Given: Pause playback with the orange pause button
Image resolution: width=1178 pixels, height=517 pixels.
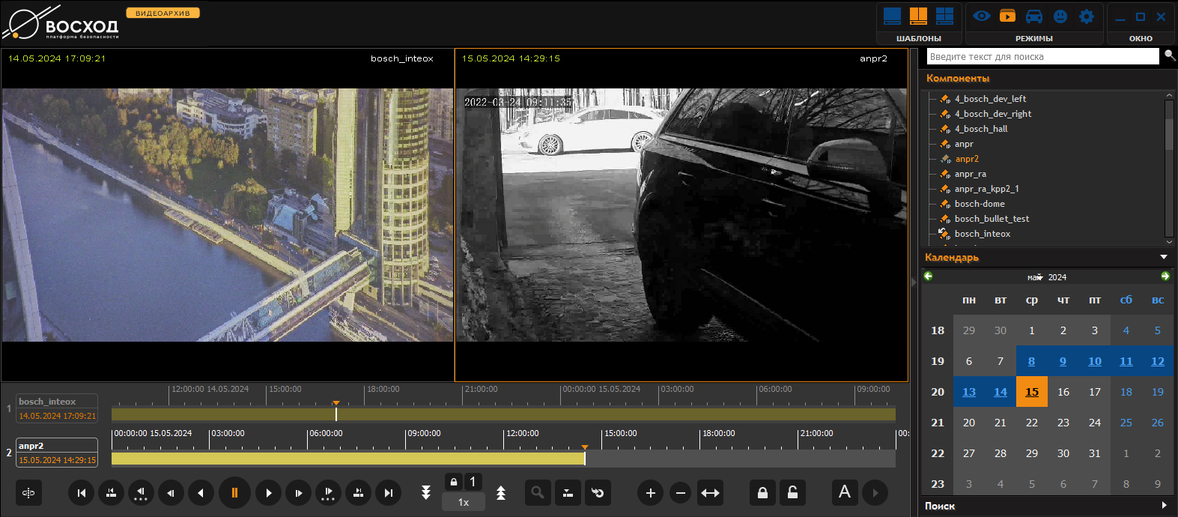Looking at the screenshot, I should point(234,493).
